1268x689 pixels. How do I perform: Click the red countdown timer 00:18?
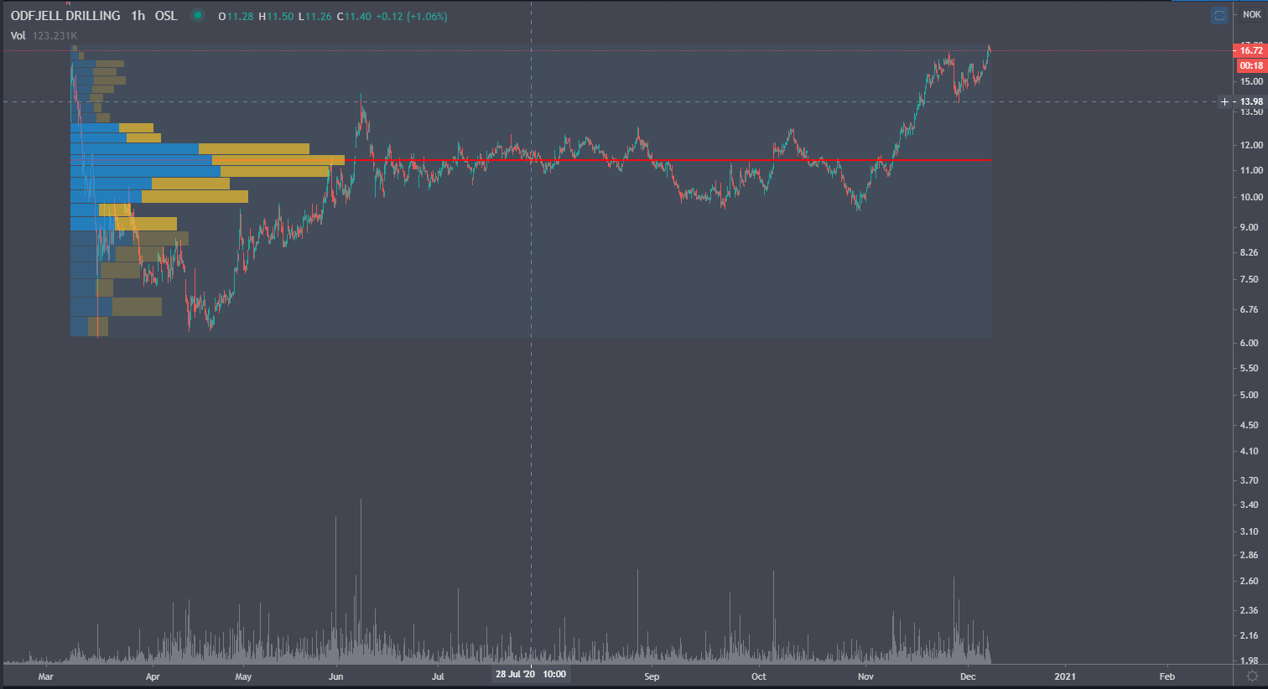pos(1251,65)
